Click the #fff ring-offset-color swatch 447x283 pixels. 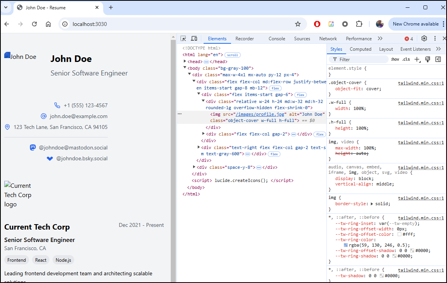point(399,234)
